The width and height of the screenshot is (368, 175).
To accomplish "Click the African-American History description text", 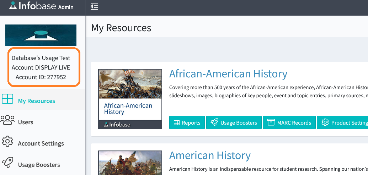I will pos(268,92).
